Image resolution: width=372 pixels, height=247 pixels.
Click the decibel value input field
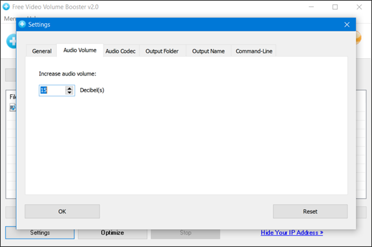click(x=52, y=91)
